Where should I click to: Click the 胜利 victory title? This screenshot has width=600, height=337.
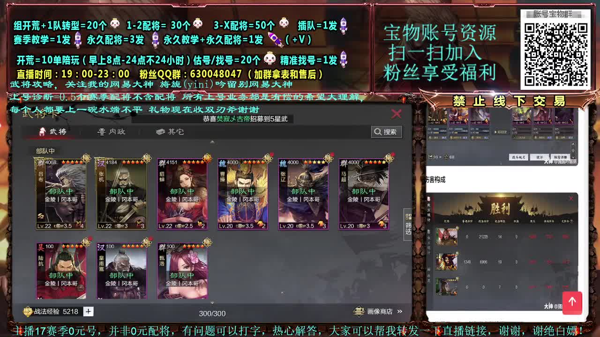tap(501, 208)
